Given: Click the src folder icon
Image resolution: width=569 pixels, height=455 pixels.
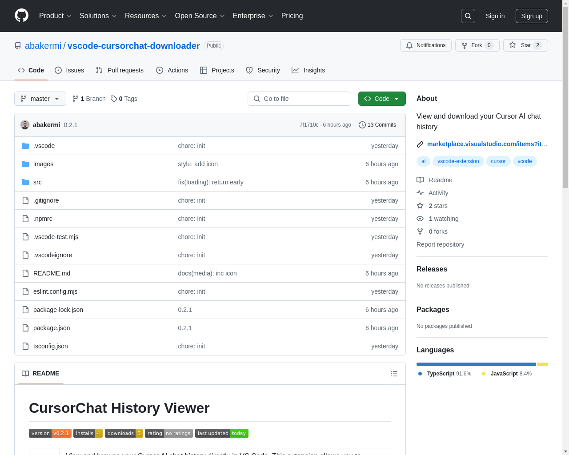Looking at the screenshot, I should [25, 182].
